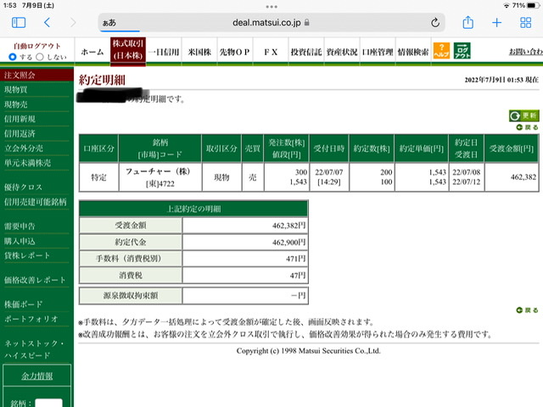Click the upper 戻る back link
The height and width of the screenshot is (407, 543).
[527, 127]
